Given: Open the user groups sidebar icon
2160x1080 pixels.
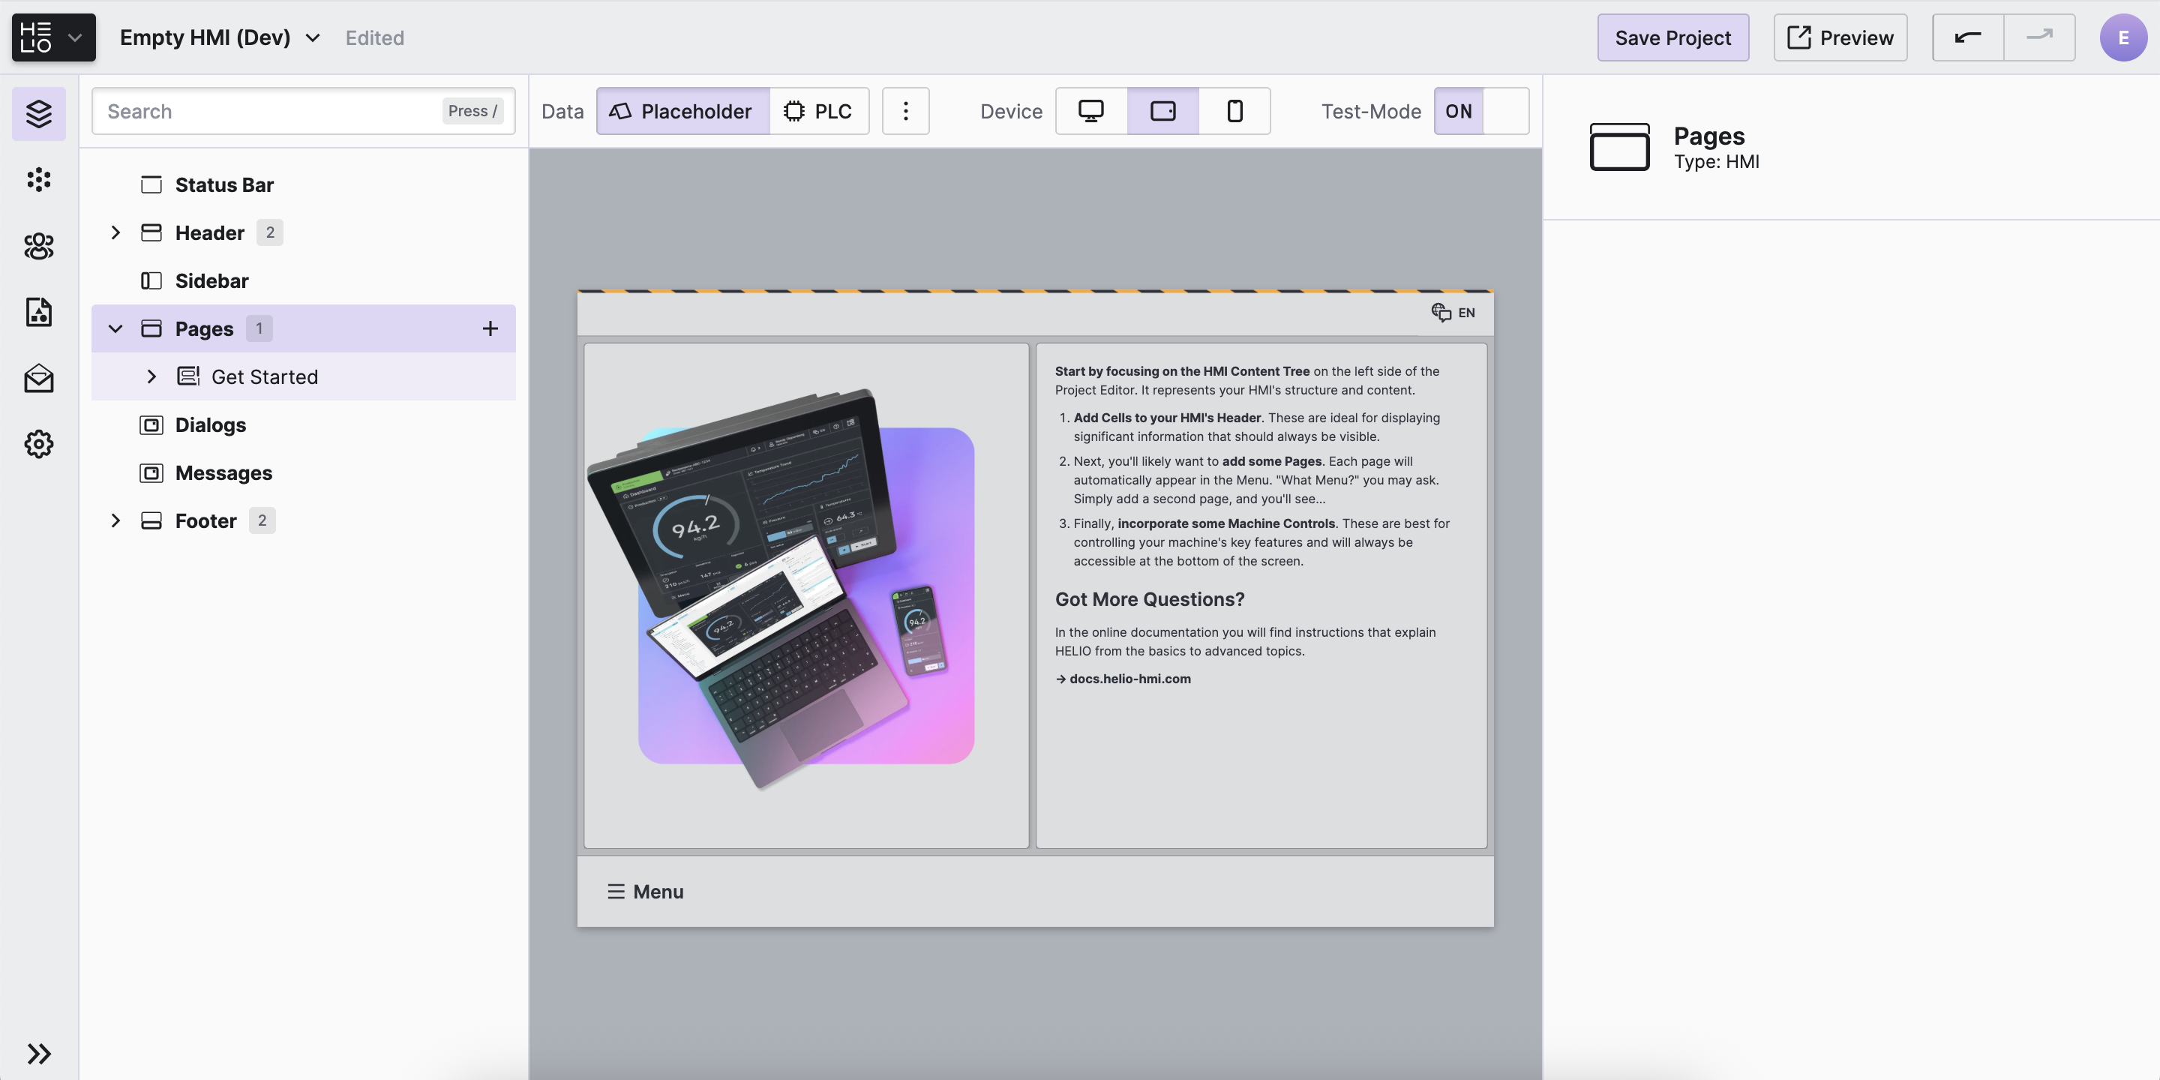Looking at the screenshot, I should pos(38,246).
